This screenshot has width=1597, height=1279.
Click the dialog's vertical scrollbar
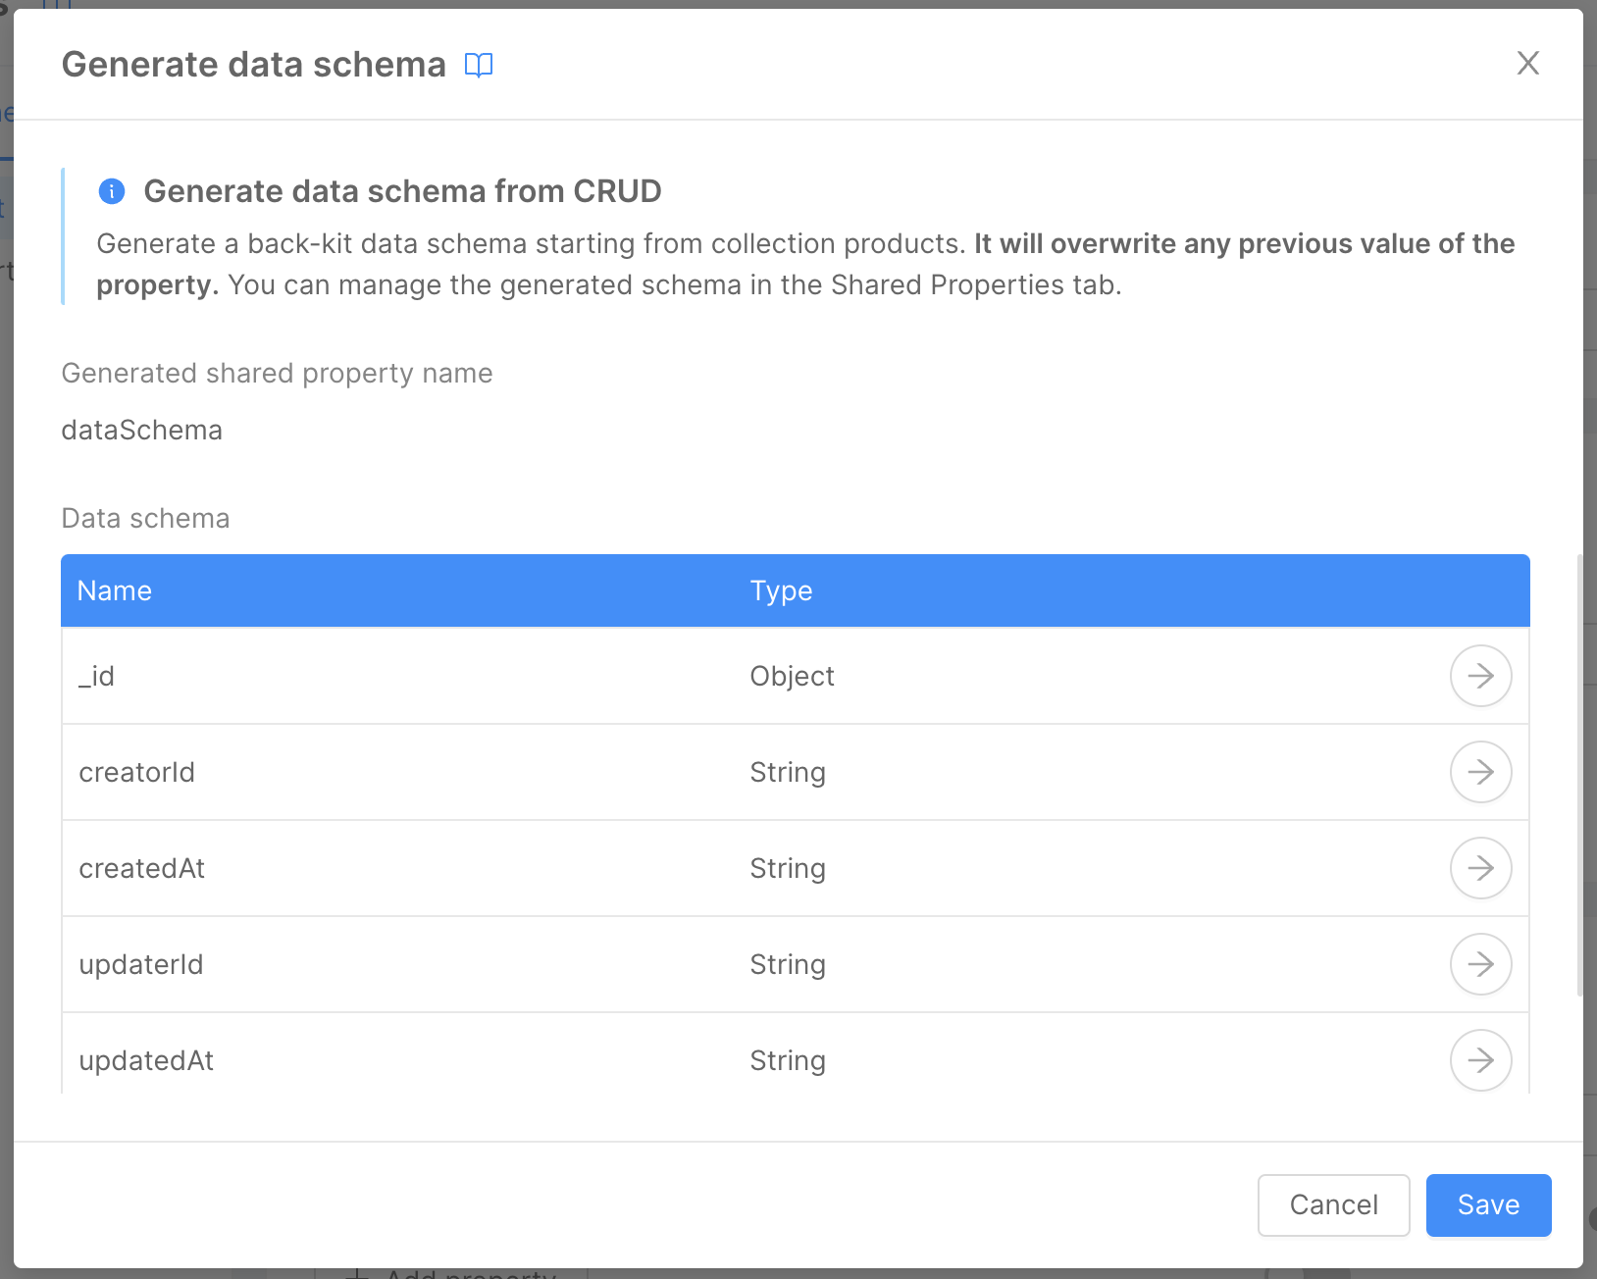coord(1578,775)
